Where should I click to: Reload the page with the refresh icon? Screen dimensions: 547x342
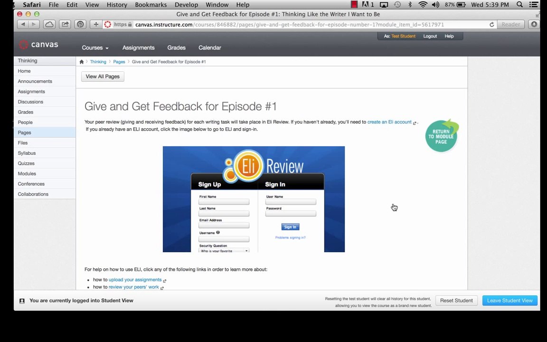[491, 24]
